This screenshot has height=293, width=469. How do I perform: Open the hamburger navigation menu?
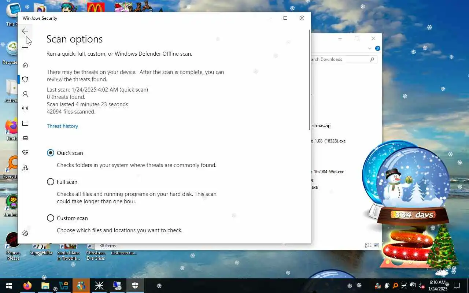tap(25, 48)
